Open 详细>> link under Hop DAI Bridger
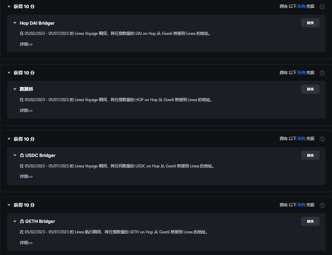The height and width of the screenshot is (255, 332). 26,44
